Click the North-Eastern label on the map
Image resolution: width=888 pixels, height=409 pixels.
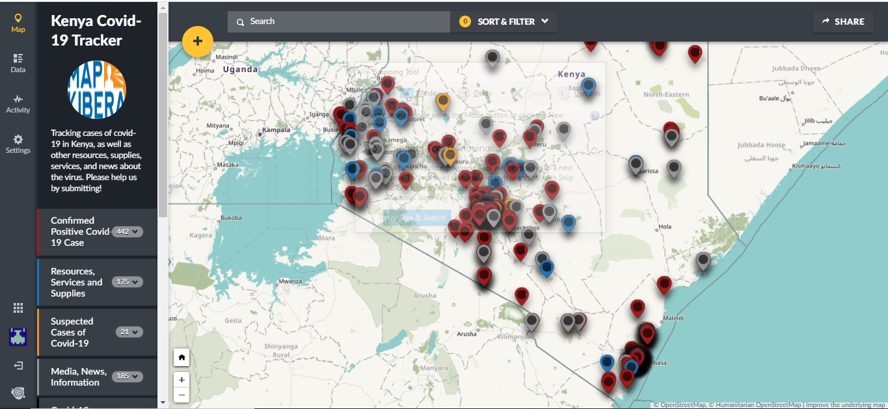[666, 95]
